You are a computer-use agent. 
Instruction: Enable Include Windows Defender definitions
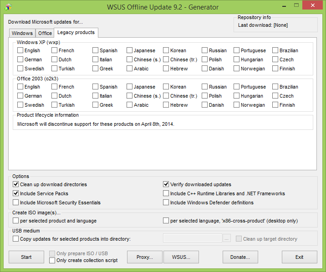(166, 203)
